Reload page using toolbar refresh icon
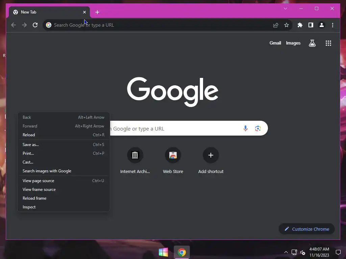 pos(35,25)
